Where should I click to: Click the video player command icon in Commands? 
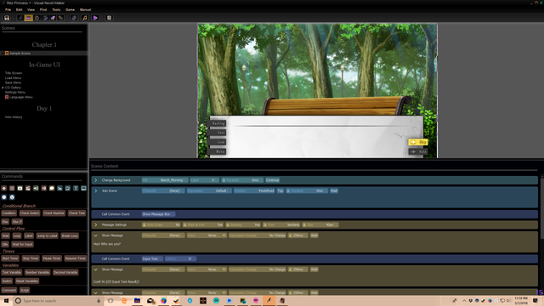click(20, 188)
